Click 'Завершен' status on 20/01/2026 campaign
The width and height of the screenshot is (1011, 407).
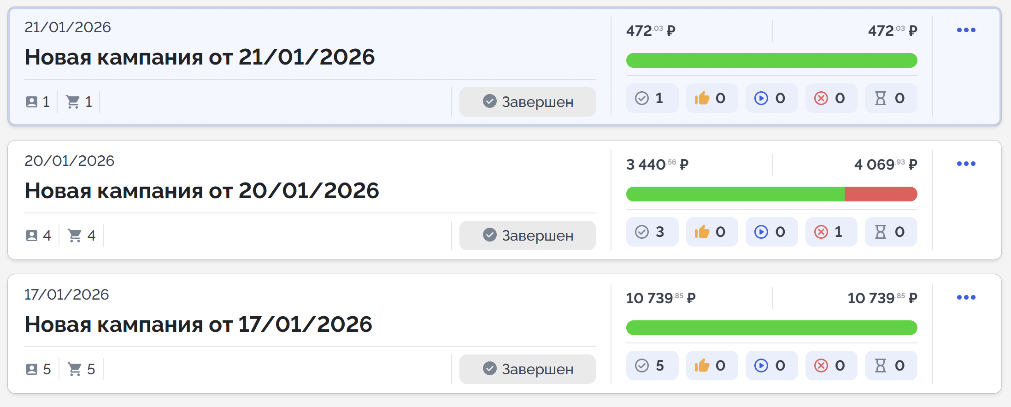[x=527, y=236]
